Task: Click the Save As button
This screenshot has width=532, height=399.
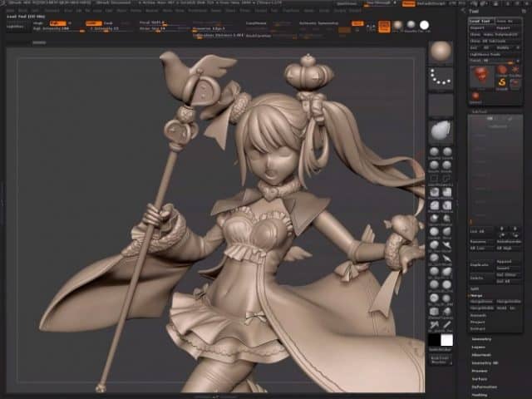Action: point(508,21)
